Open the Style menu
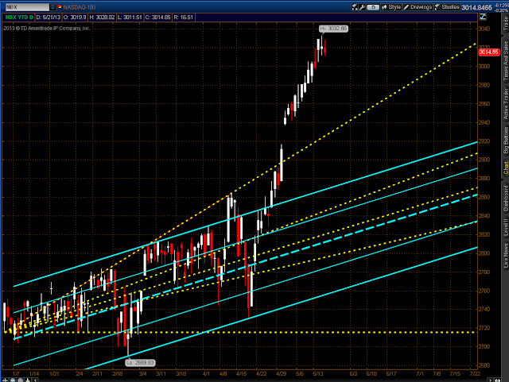509x382 pixels. (x=391, y=7)
